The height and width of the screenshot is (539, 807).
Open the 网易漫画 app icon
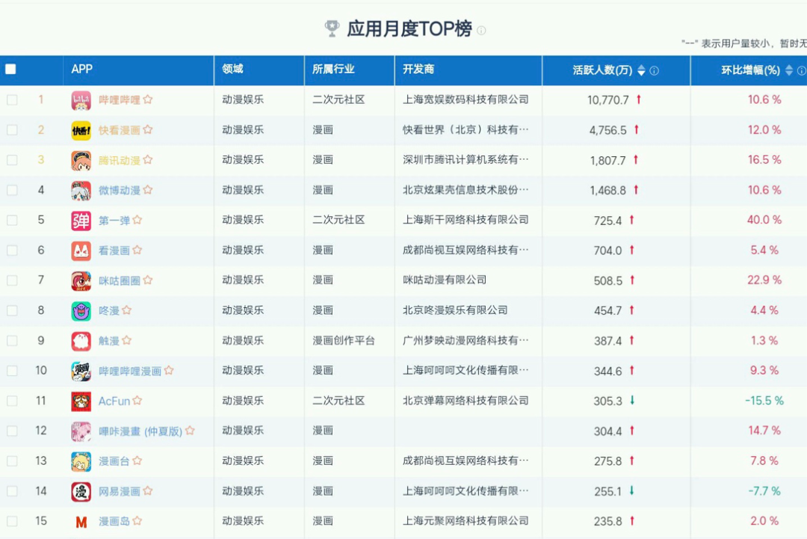tap(81, 492)
